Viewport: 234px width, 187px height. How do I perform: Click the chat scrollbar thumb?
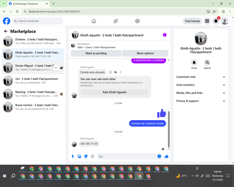(x=168, y=129)
